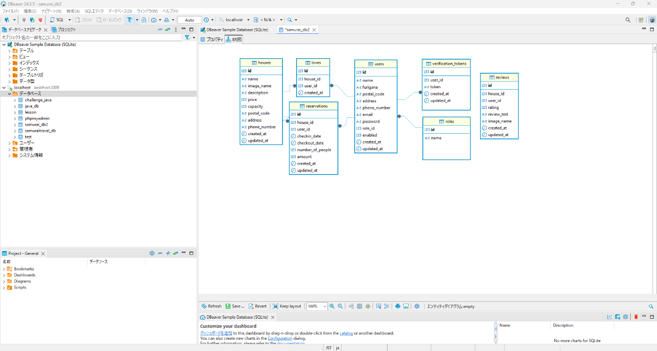Toggle the diagram grid display
Image resolution: width=657 pixels, height=351 pixels.
(x=359, y=306)
